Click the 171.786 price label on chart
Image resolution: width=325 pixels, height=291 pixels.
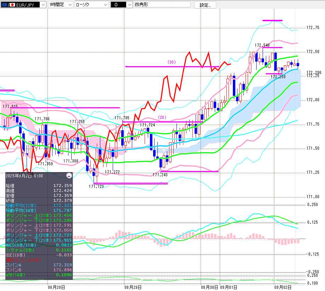pos(42,119)
